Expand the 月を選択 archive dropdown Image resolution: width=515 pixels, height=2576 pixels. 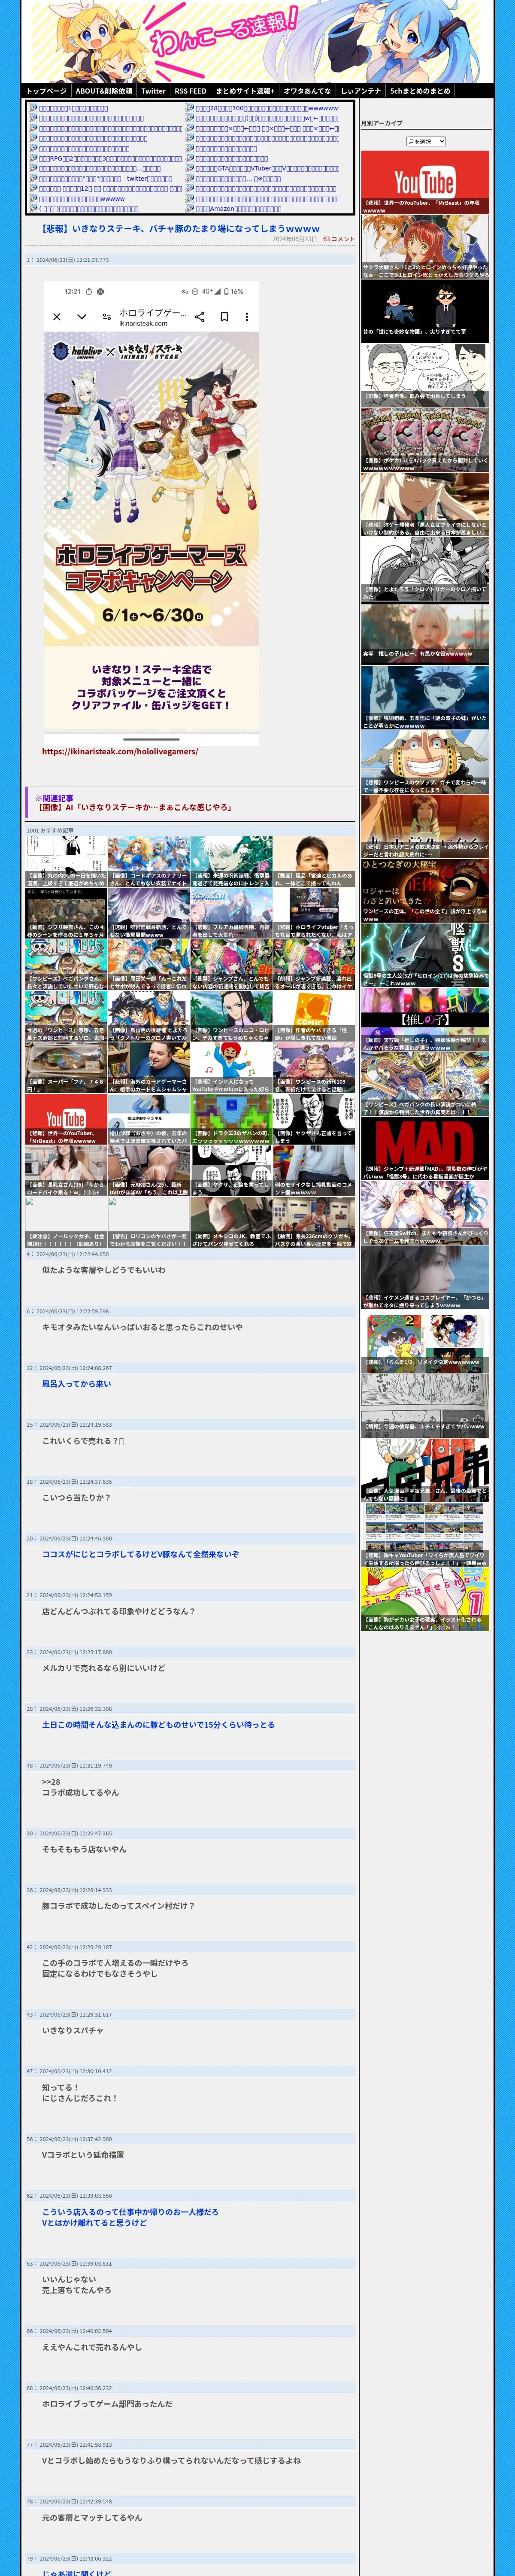click(426, 142)
